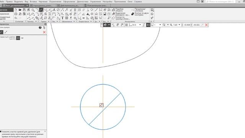Select the Equal (=) constraint icon
Image resolution: width=245 pixels, height=138 pixels.
click(83, 18)
